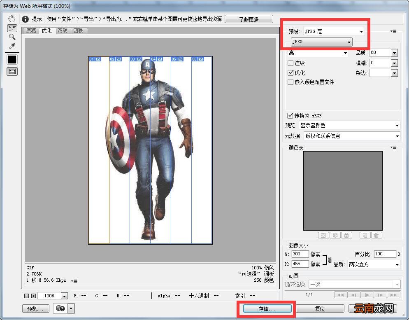This screenshot has width=409, height=320.
Task: Open the 品质 两次立方 dropdown
Action: coord(374,264)
